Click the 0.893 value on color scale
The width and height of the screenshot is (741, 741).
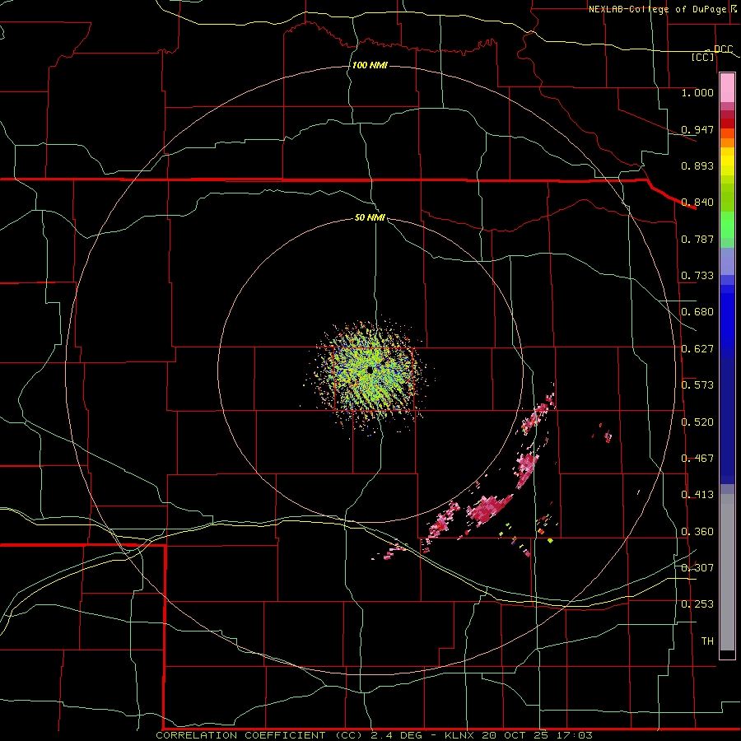click(697, 165)
